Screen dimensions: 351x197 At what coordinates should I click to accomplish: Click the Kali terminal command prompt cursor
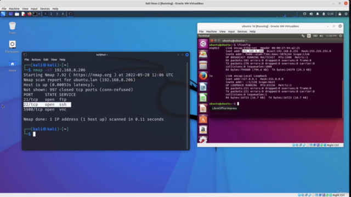pyautogui.click(x=34, y=134)
